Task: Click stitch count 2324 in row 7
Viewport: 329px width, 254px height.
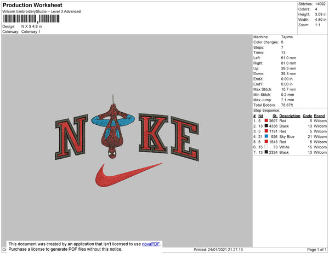Action: 273,152
